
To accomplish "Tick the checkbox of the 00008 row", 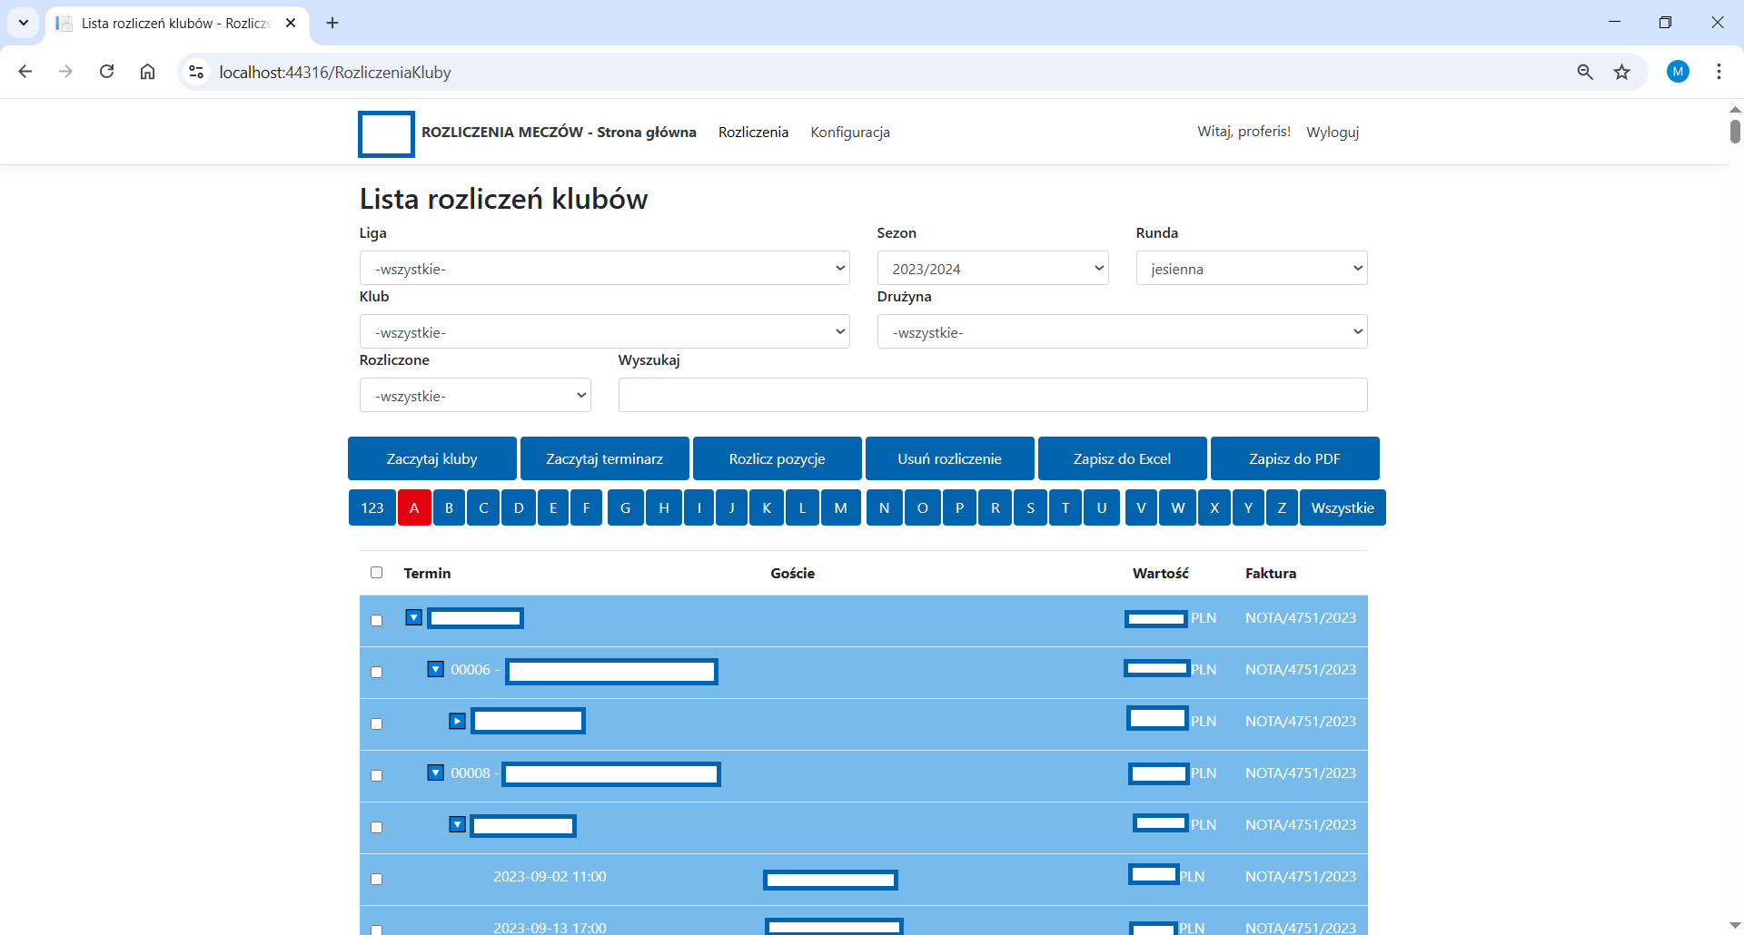I will pyautogui.click(x=376, y=776).
